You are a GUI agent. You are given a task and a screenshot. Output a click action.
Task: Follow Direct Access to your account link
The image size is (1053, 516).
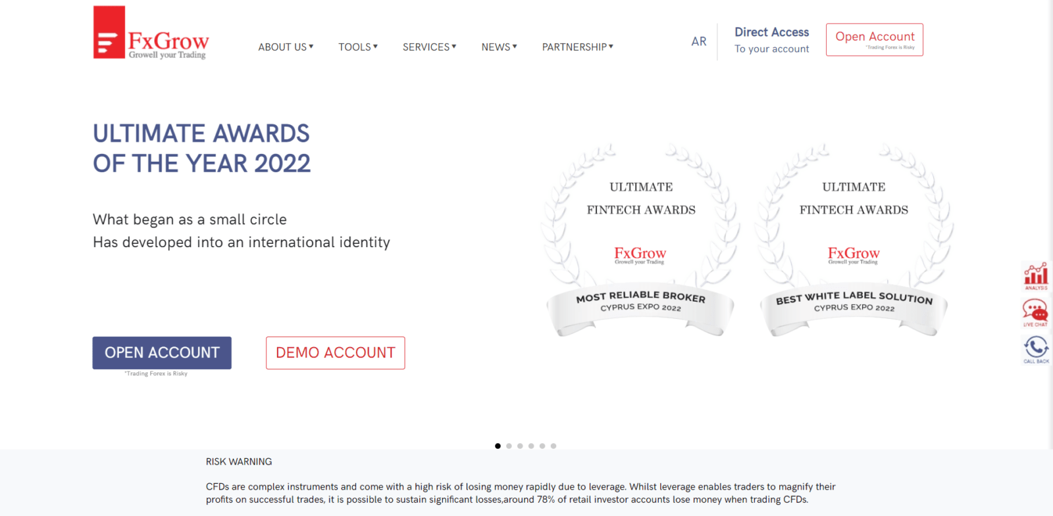[772, 40]
